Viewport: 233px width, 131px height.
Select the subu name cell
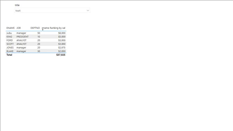click(x=9, y=33)
